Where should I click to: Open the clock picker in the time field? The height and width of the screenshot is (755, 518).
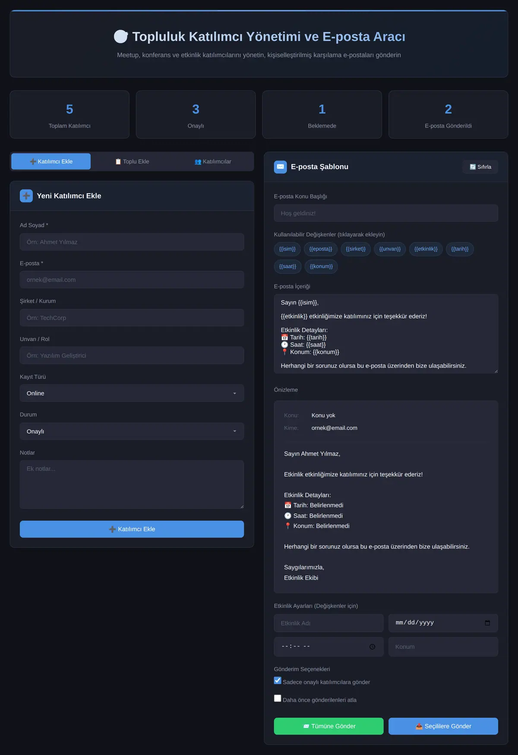click(372, 646)
